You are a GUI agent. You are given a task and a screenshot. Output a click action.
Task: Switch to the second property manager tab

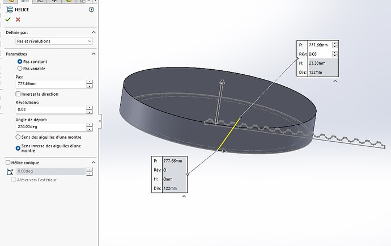(25, 1)
